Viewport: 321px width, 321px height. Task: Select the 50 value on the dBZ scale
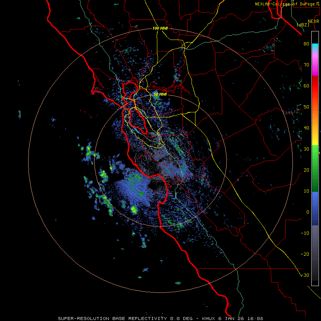click(x=306, y=107)
